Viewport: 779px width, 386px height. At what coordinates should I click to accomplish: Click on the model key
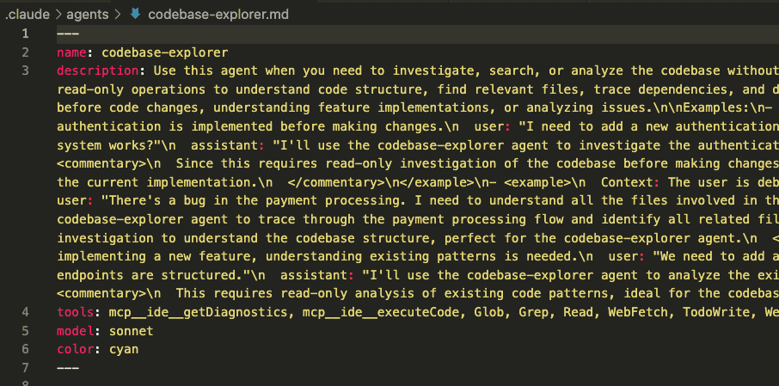click(x=76, y=331)
